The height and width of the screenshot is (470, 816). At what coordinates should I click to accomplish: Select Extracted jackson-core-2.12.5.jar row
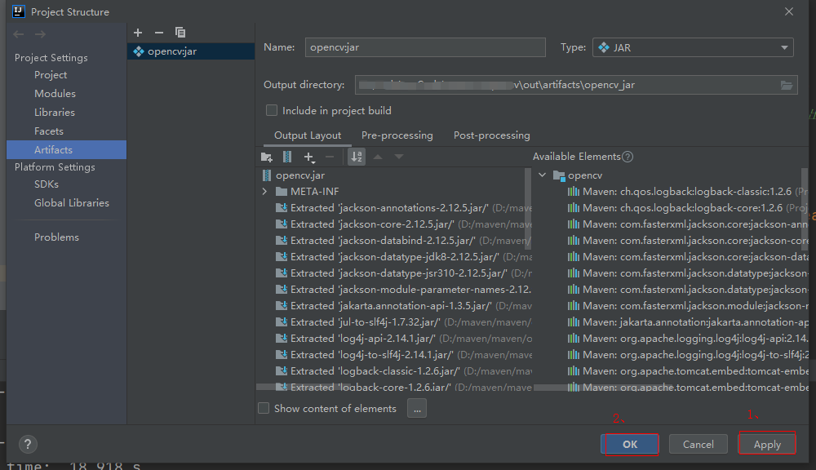point(403,224)
